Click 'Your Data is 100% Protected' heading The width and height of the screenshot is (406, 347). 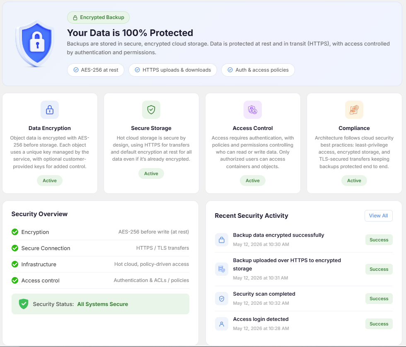tap(130, 33)
